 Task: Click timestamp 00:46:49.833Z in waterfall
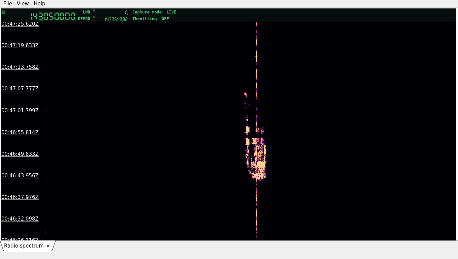[x=20, y=154]
